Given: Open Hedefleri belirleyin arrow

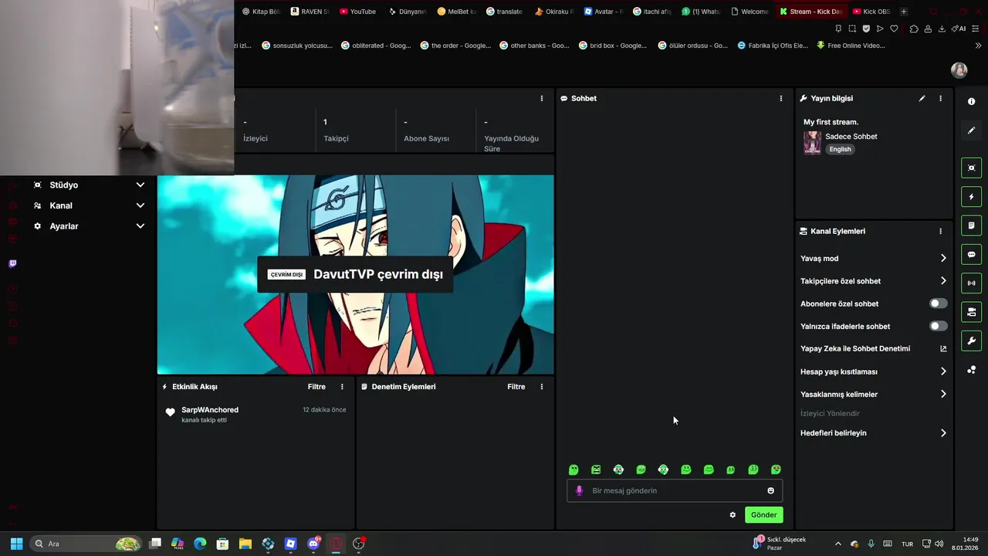Looking at the screenshot, I should pyautogui.click(x=943, y=433).
